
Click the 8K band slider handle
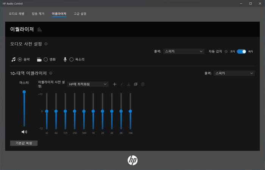click(x=121, y=111)
